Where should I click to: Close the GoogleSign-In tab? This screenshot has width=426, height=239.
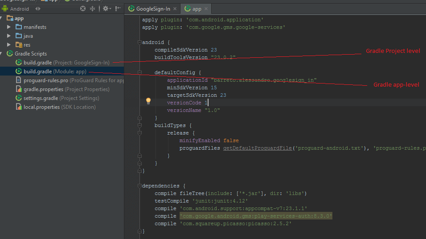point(175,9)
